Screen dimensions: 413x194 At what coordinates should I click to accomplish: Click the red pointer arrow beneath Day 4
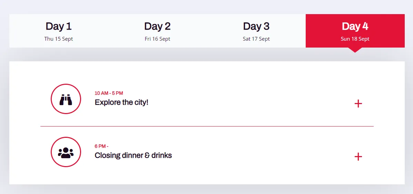pos(355,50)
